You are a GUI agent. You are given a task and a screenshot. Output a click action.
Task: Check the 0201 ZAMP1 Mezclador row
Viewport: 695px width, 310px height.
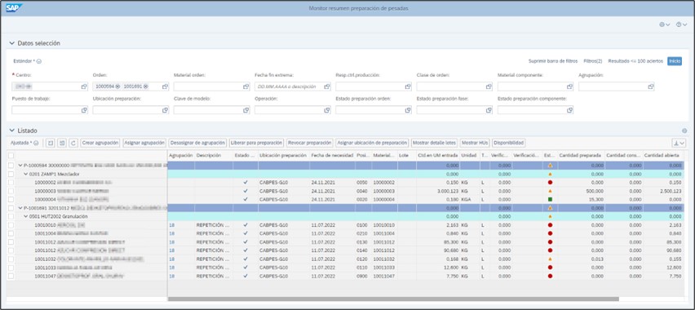[x=11, y=174]
